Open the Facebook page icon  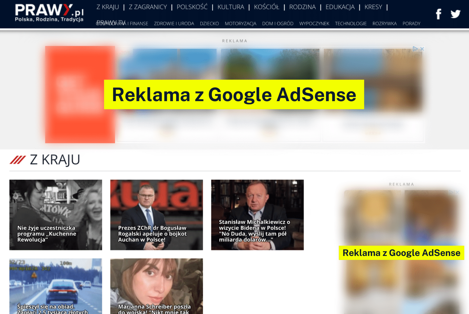(x=438, y=14)
